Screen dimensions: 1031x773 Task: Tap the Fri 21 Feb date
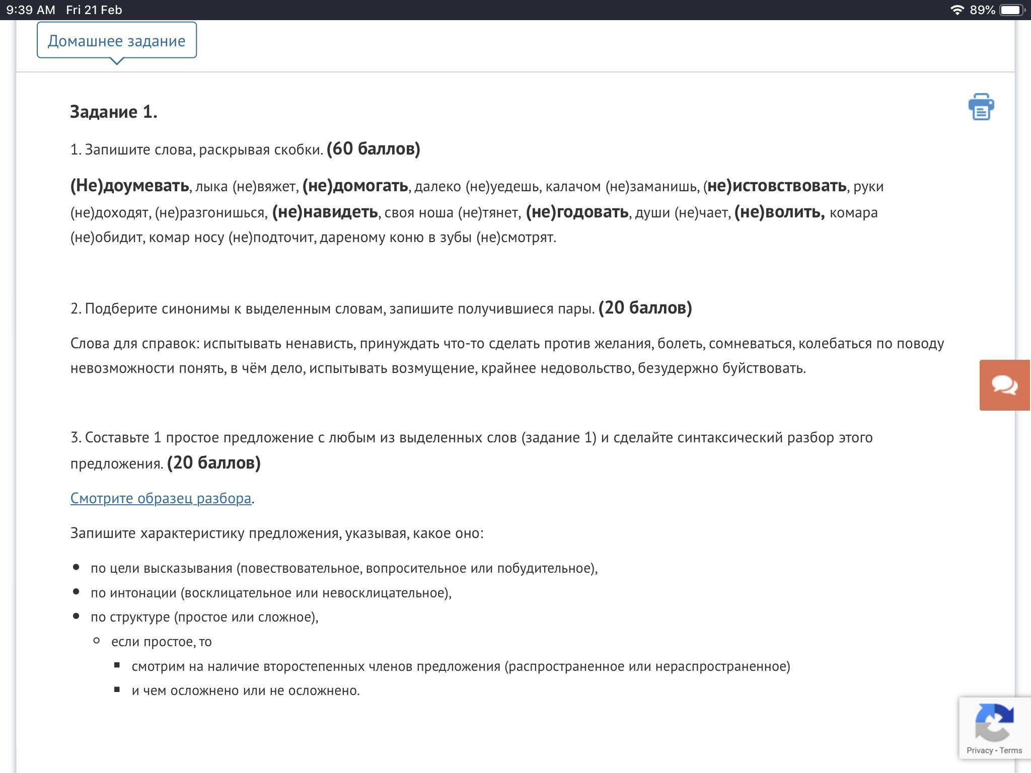pos(94,10)
